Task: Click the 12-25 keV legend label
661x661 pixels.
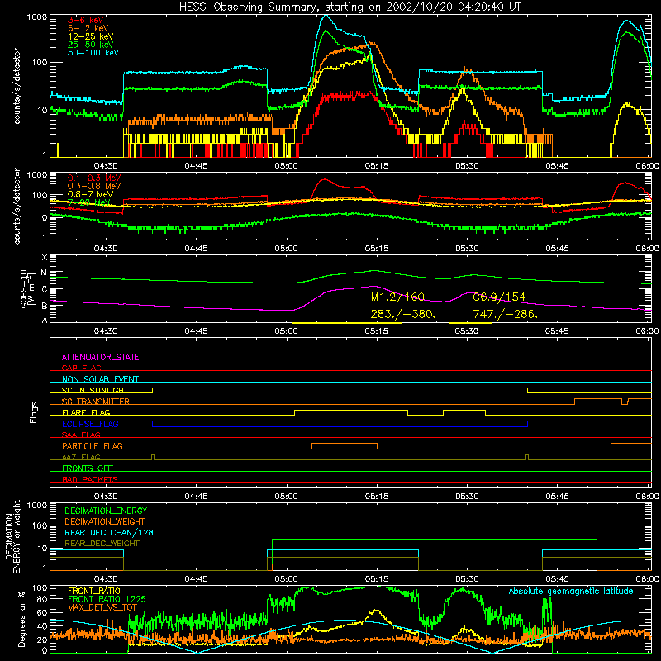Action: click(90, 36)
